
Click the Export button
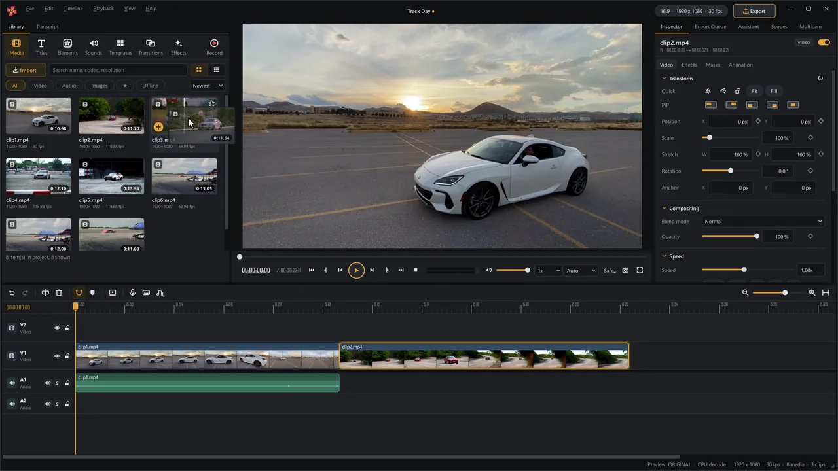point(754,11)
